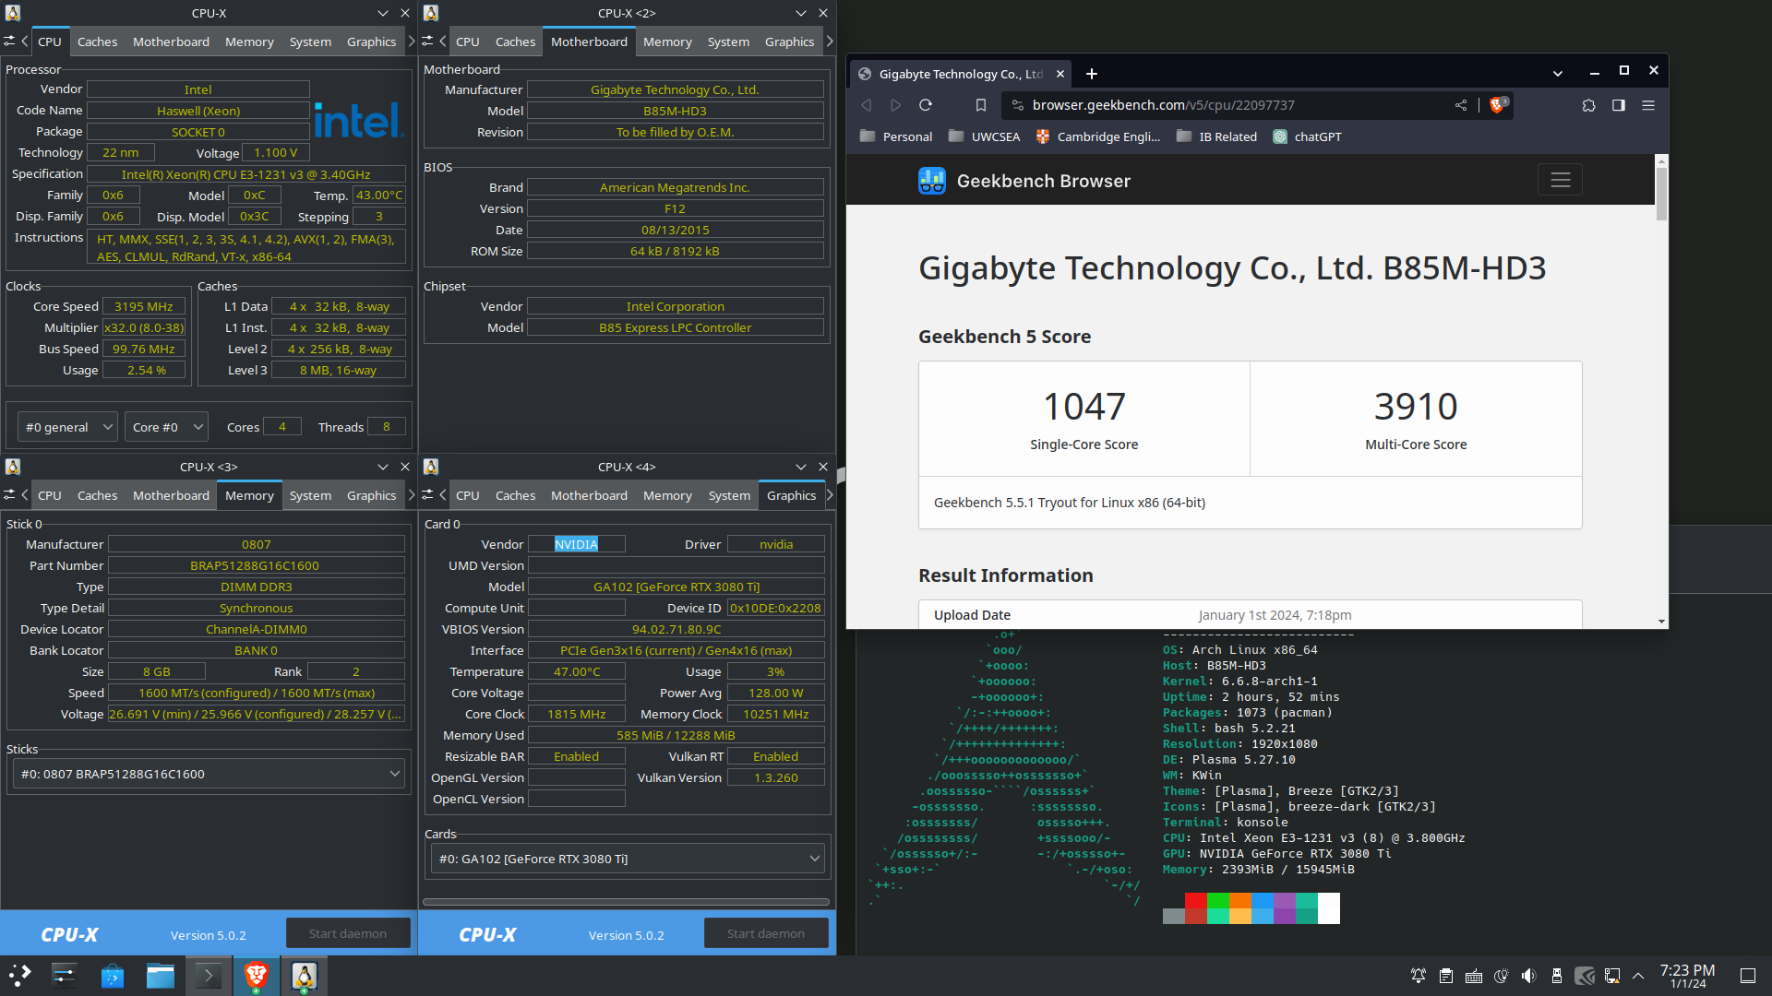Open the IB Related bookmarks folder
The height and width of the screenshot is (996, 1772).
[x=1216, y=136]
